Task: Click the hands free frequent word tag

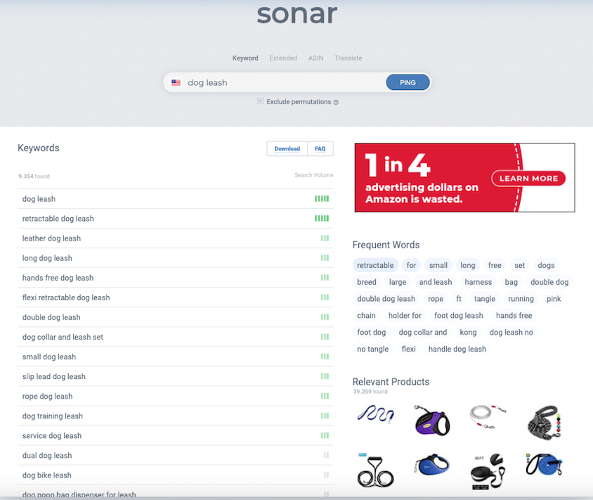Action: coord(514,315)
